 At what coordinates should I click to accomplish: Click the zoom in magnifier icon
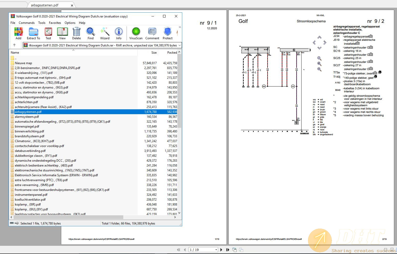click(x=319, y=64)
